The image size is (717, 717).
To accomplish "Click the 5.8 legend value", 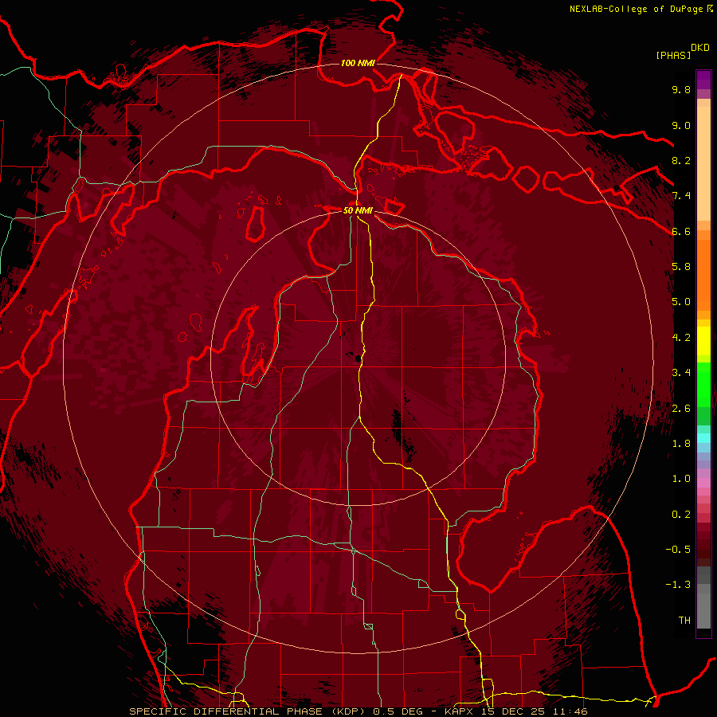I will (x=681, y=267).
